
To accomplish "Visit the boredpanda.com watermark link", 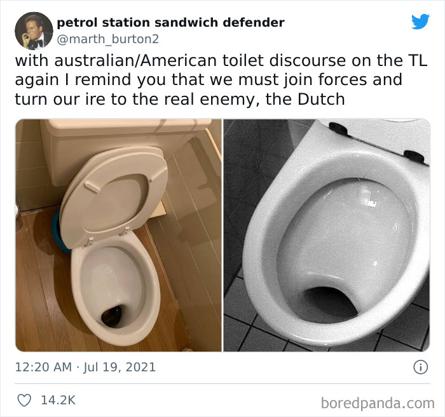I will click(378, 402).
